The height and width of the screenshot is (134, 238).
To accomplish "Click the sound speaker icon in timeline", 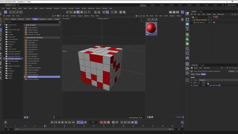I will pos(86,122).
